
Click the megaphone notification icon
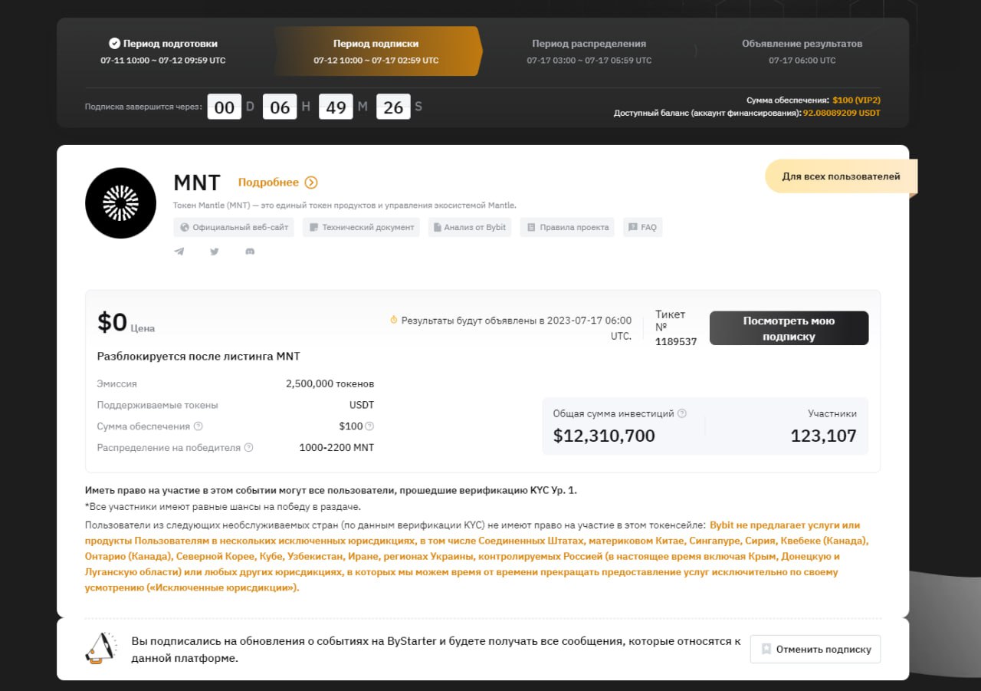[101, 648]
